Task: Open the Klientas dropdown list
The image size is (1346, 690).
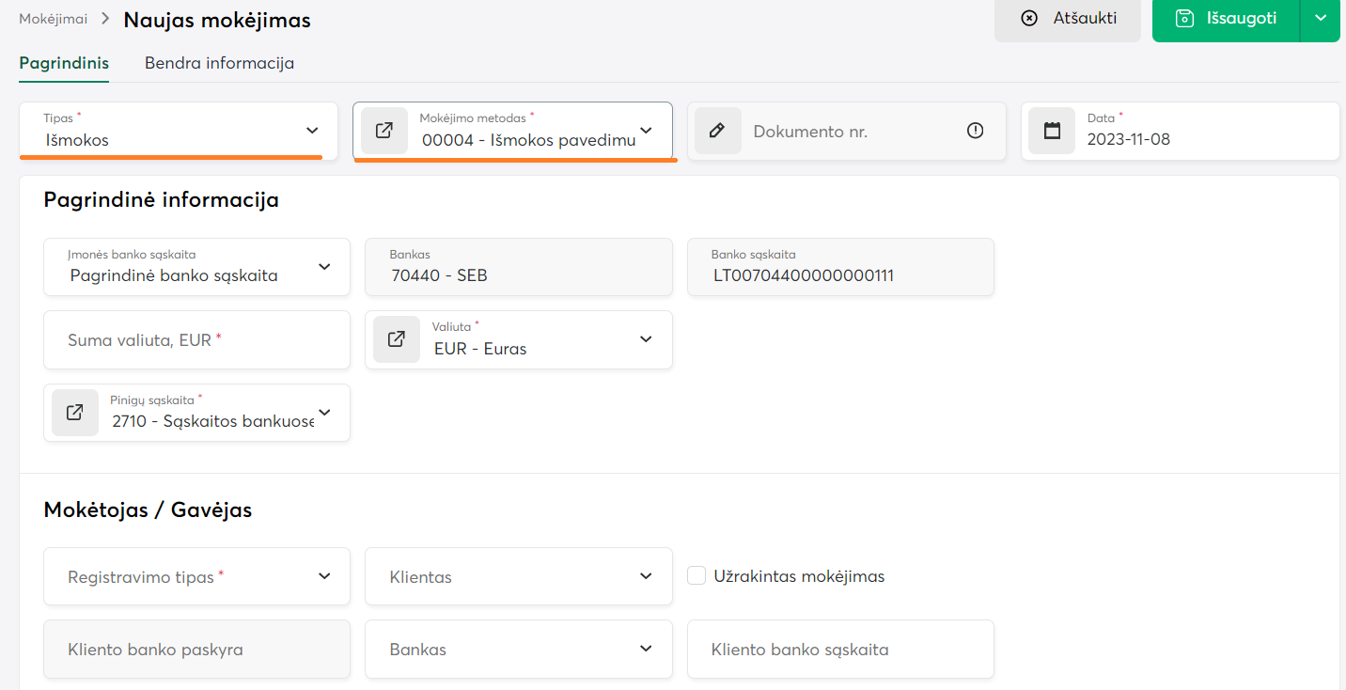Action: [646, 576]
